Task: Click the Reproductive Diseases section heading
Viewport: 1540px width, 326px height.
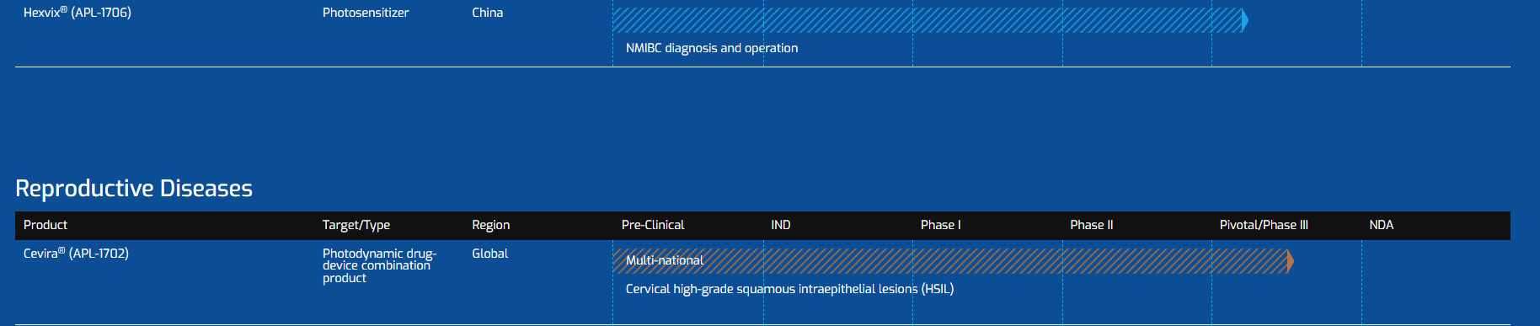Action: 134,189
